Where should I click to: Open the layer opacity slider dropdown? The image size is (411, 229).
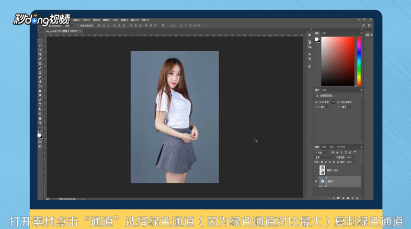coord(354,158)
